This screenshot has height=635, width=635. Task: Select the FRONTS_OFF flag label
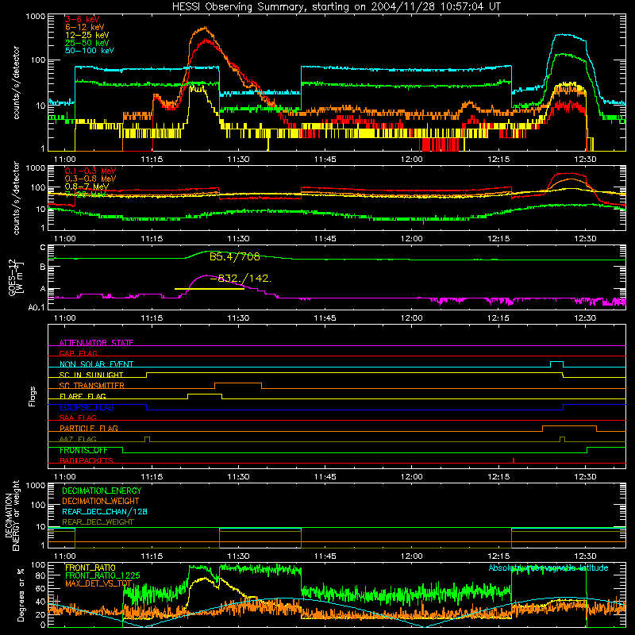coord(83,450)
